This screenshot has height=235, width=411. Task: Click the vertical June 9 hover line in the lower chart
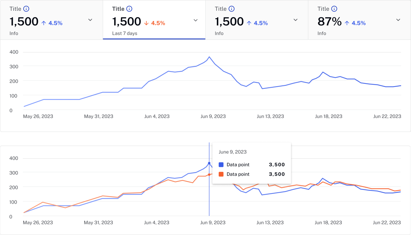209,179
